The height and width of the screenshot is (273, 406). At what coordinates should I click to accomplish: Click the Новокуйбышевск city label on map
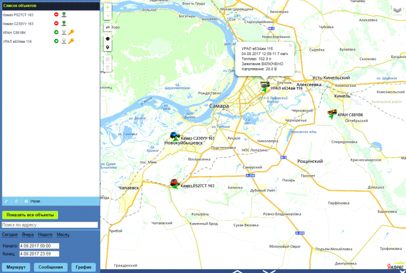(x=184, y=143)
